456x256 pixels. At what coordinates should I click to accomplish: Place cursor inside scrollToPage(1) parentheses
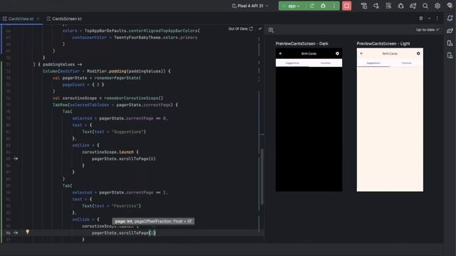coord(152,233)
